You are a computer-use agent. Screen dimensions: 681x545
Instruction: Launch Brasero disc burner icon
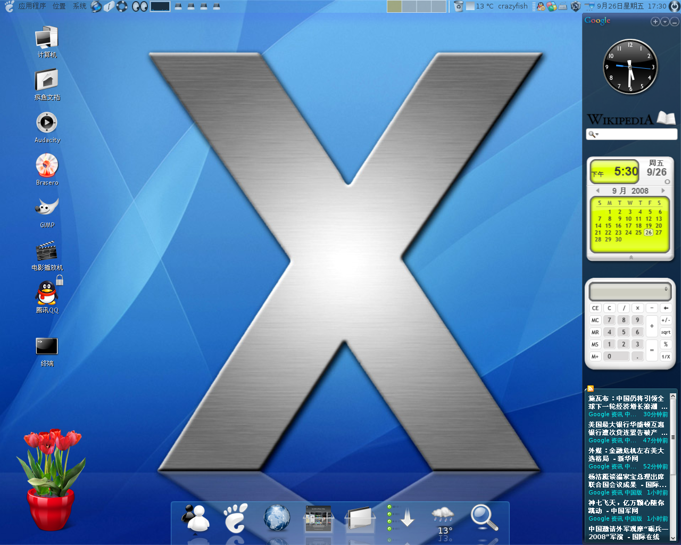click(47, 169)
